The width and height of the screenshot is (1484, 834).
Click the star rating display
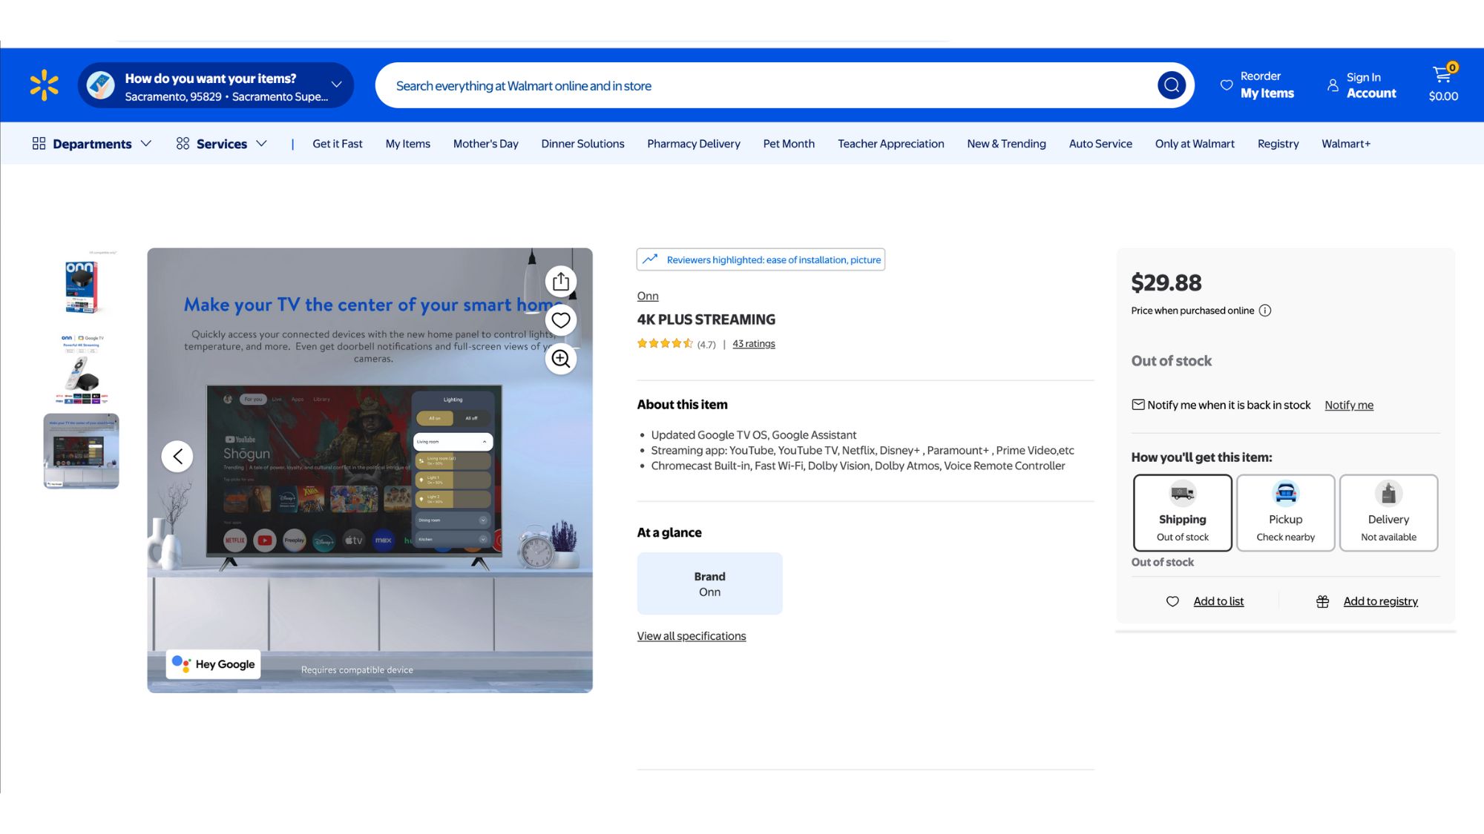point(665,343)
